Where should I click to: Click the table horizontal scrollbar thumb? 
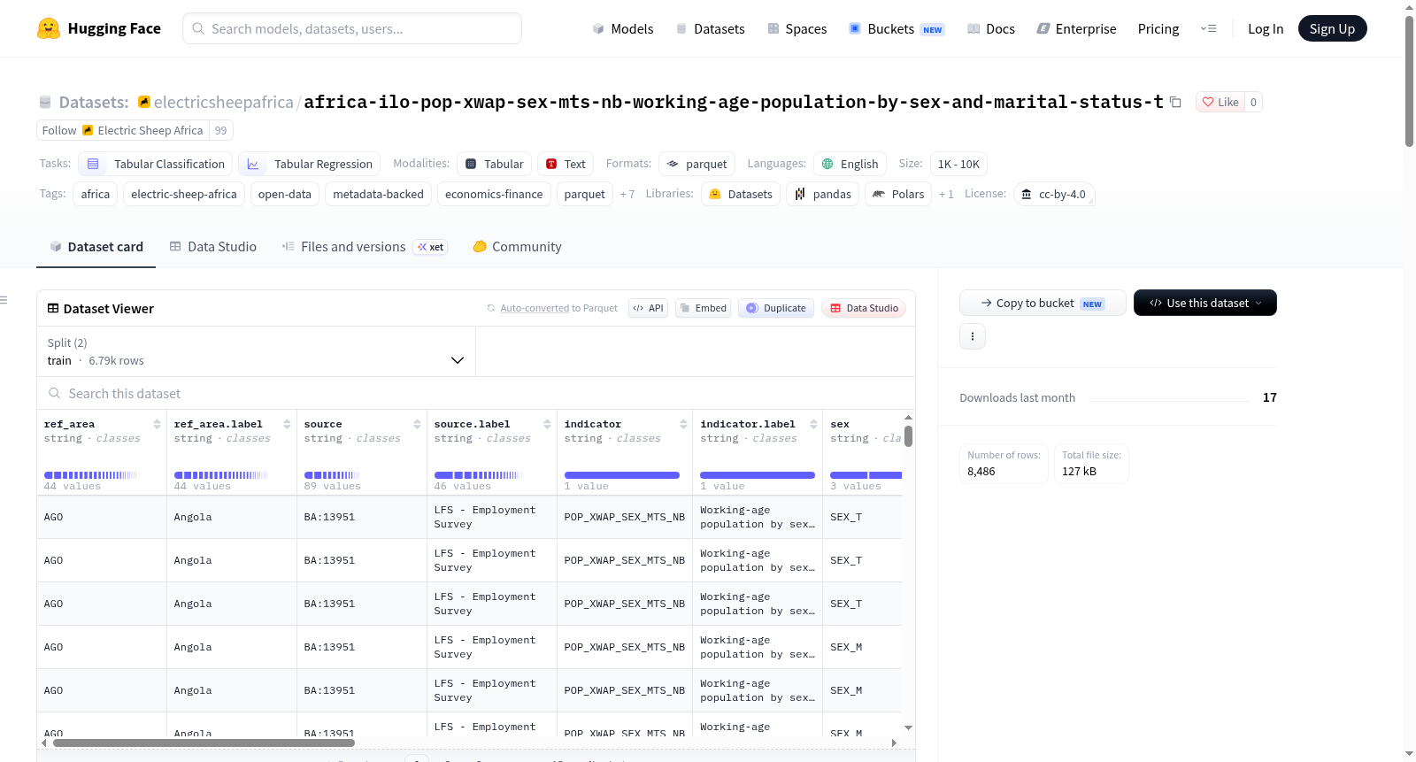click(x=204, y=743)
